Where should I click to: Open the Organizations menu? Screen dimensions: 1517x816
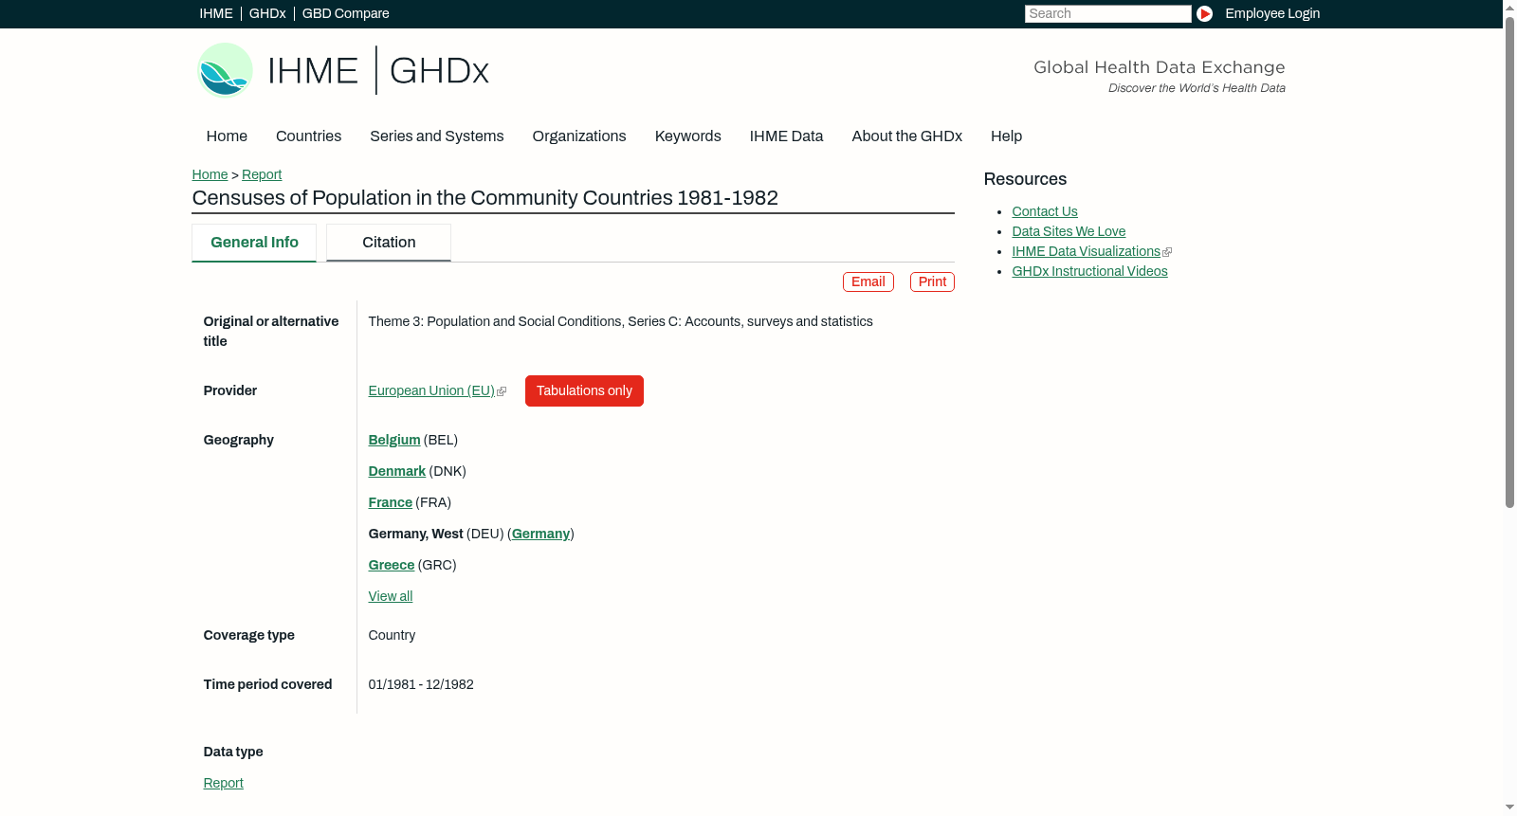coord(579,136)
